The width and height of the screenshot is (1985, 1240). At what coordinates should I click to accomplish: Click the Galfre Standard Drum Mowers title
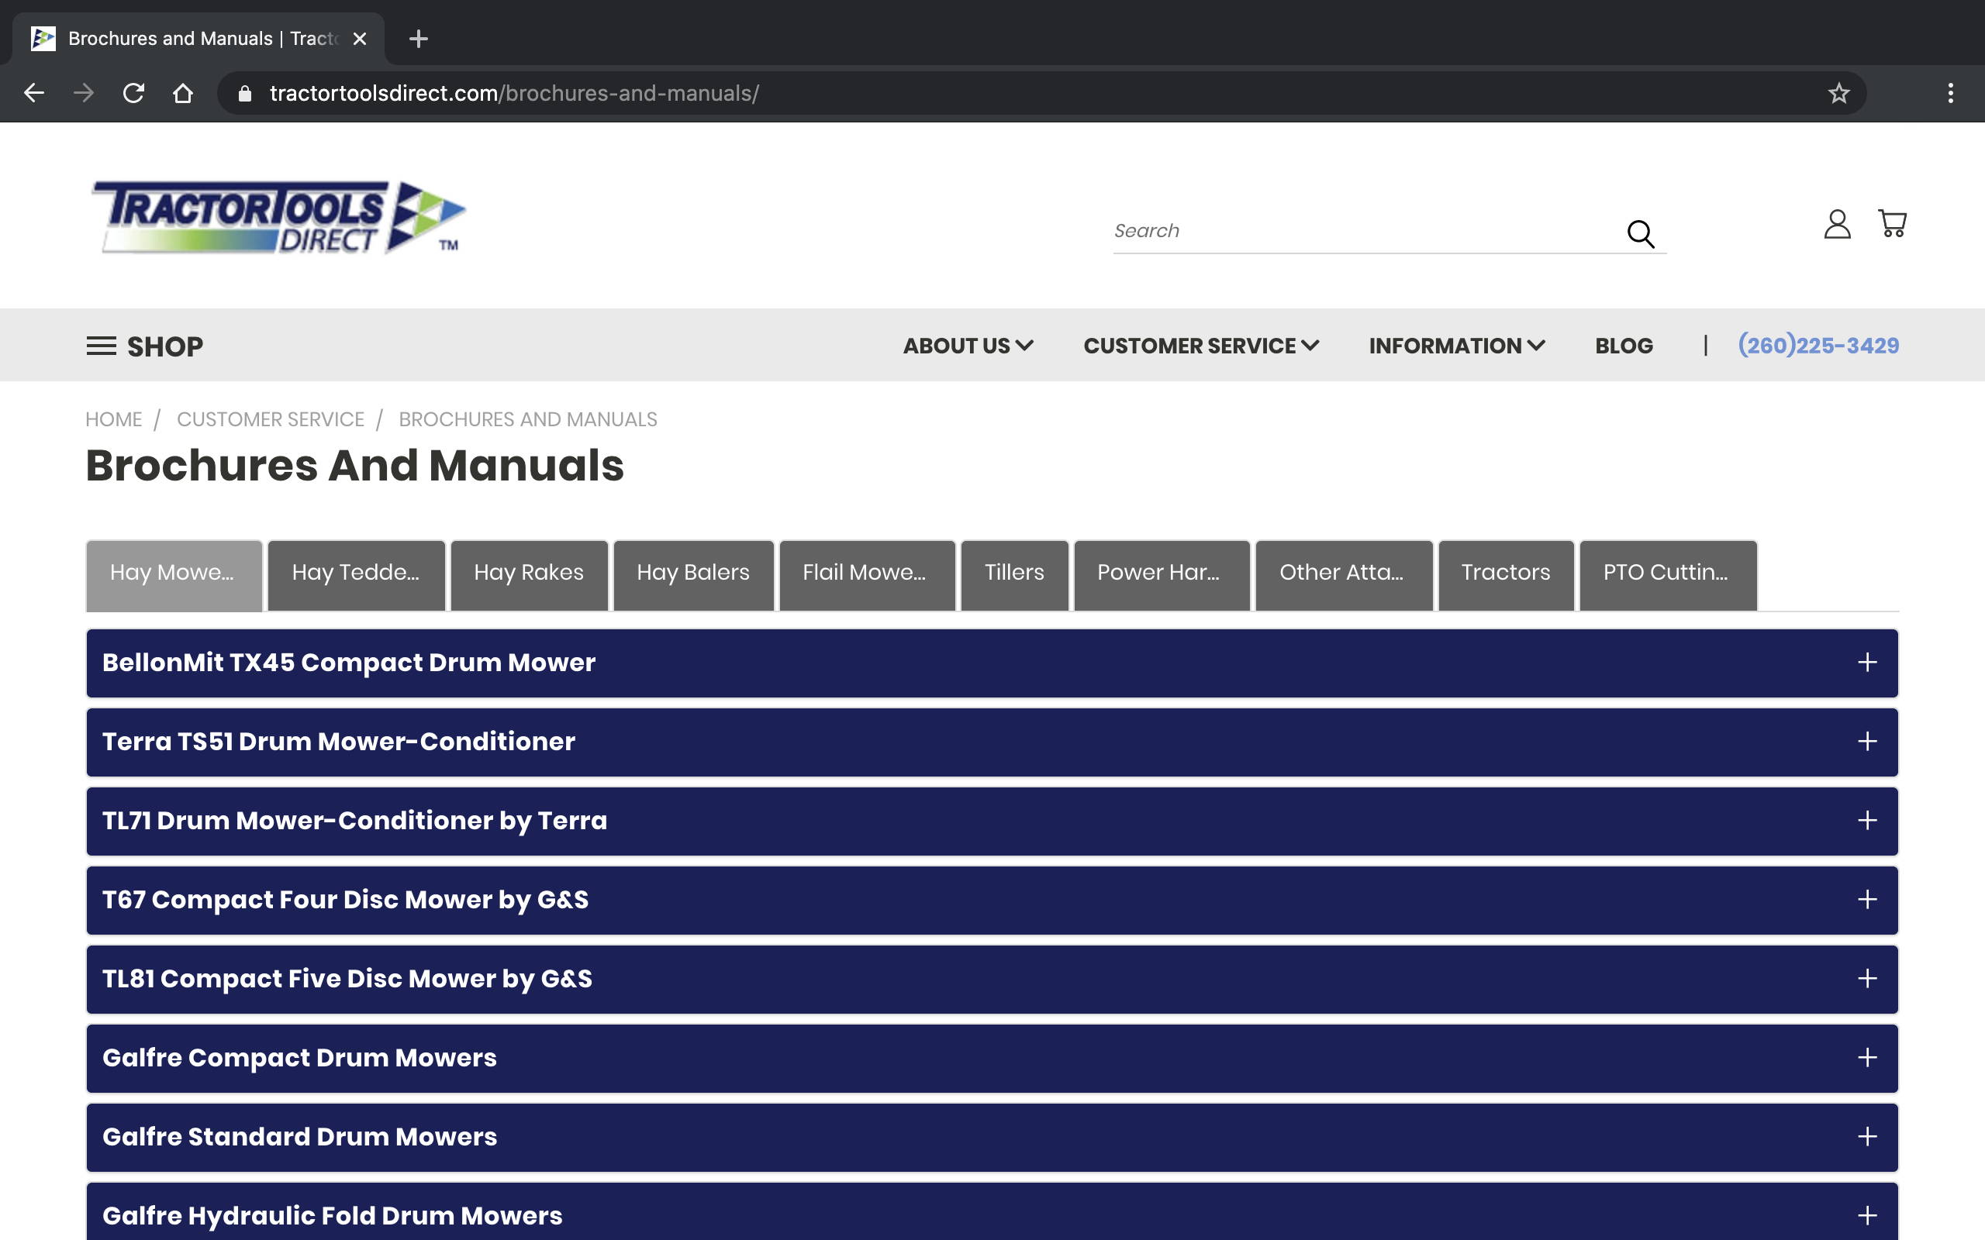pyautogui.click(x=299, y=1137)
